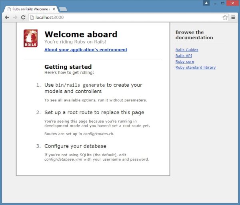240x205 pixels.
Task: Bookmark this page with the star icon
Action: tap(225, 18)
